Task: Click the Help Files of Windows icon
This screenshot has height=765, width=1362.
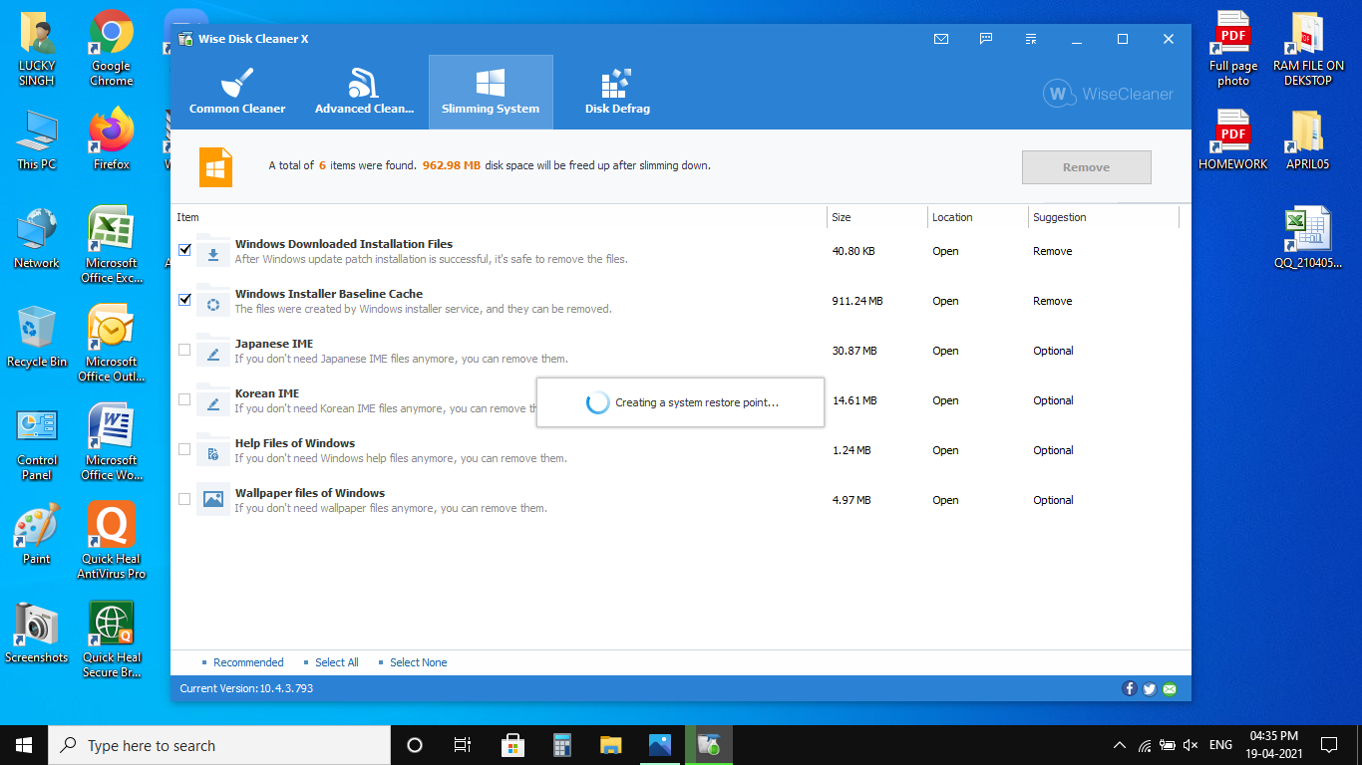Action: pyautogui.click(x=212, y=450)
